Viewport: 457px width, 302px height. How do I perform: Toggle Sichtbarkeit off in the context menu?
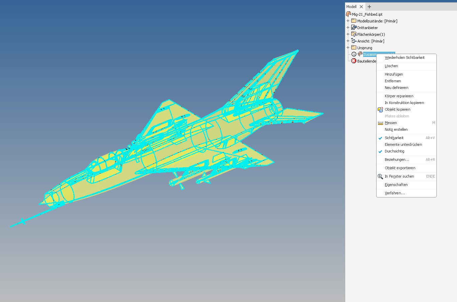coord(394,137)
